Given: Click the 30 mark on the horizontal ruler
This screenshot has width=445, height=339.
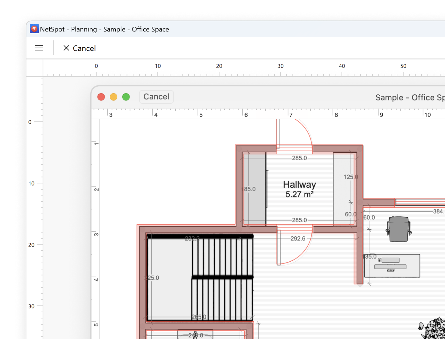Looking at the screenshot, I should (280, 66).
